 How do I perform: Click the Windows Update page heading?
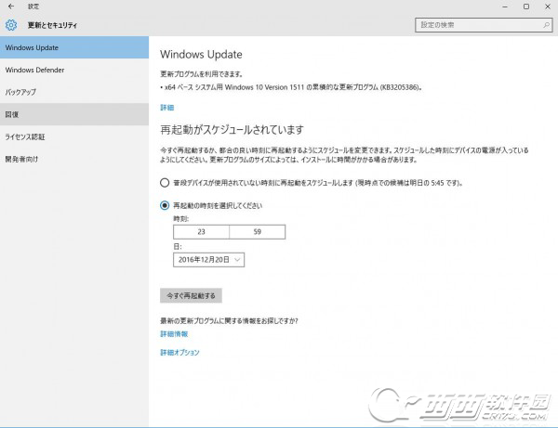click(x=201, y=55)
